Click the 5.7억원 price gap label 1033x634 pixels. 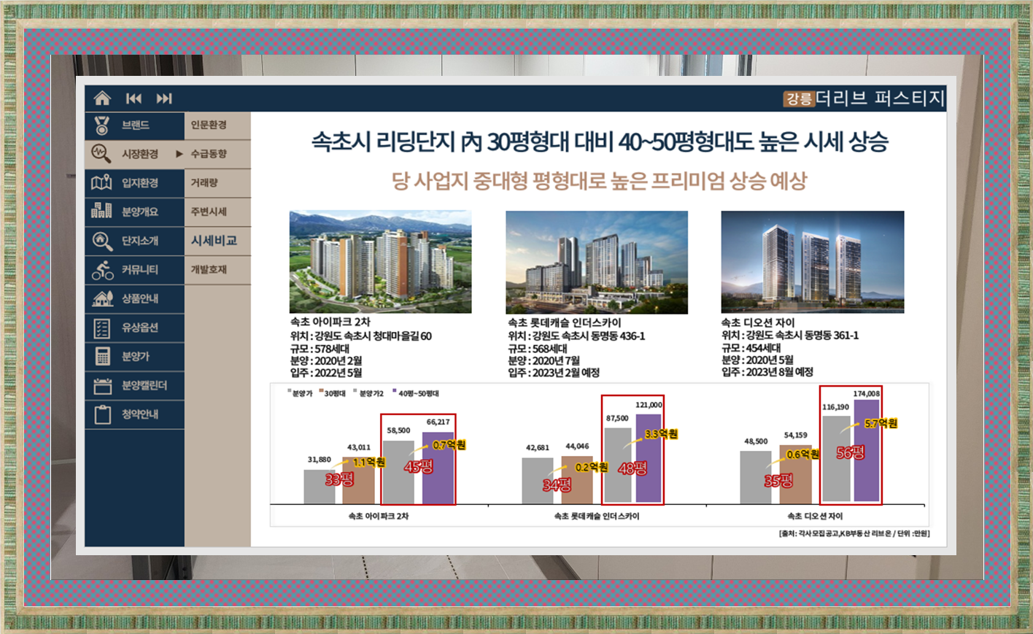coord(881,423)
